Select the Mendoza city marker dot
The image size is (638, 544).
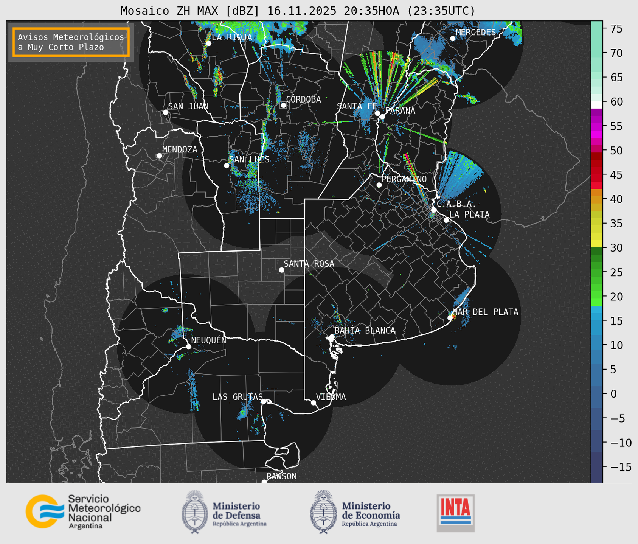pyautogui.click(x=159, y=156)
